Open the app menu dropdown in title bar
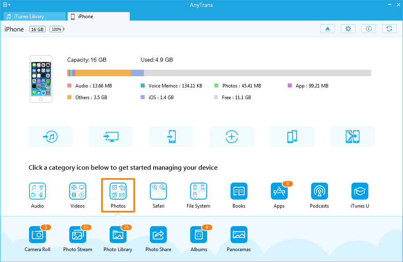This screenshot has height=262, width=403. [x=6, y=4]
